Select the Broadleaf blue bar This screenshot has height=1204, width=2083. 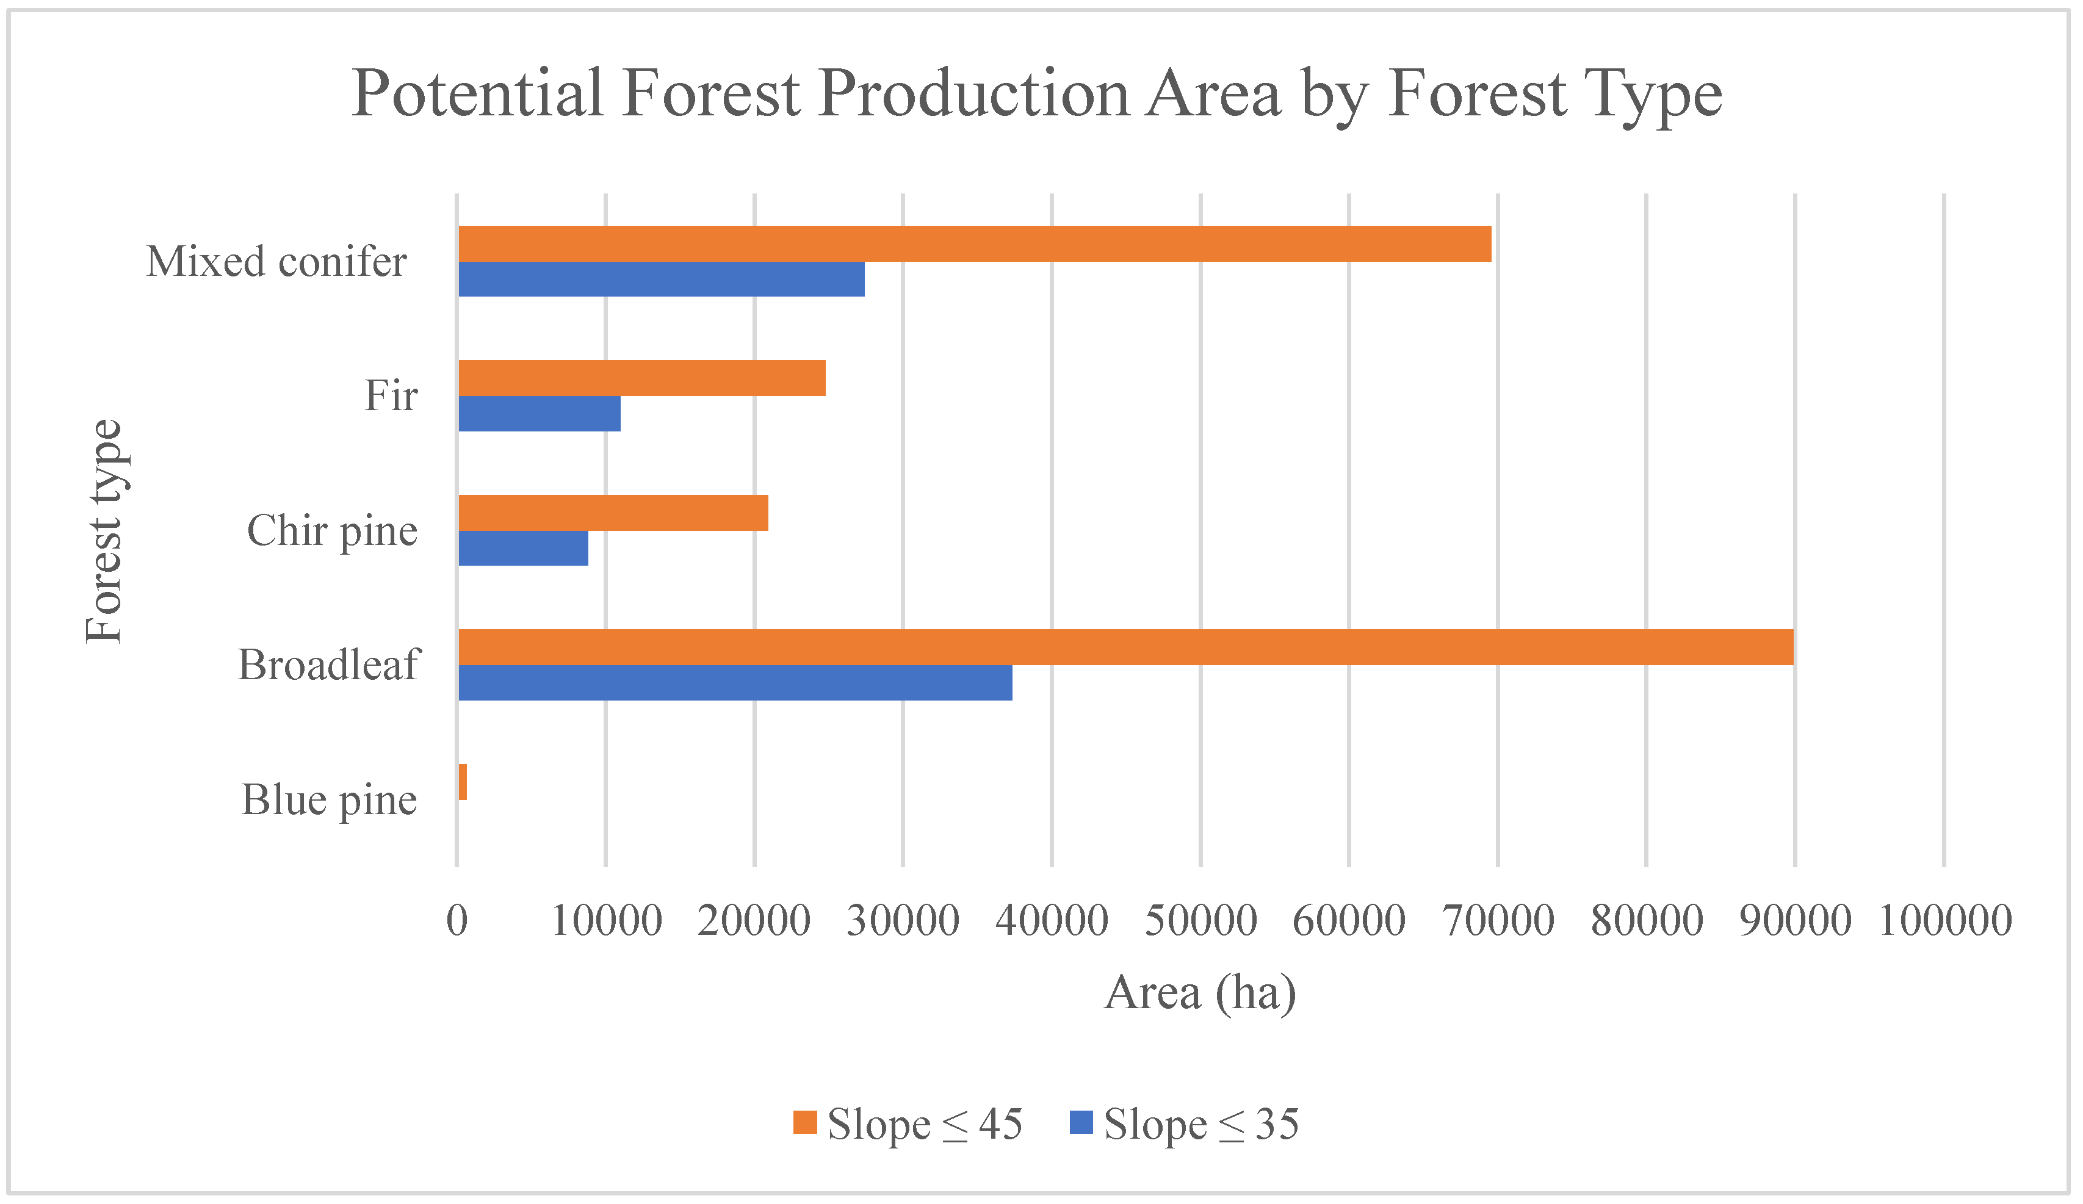tap(735, 683)
